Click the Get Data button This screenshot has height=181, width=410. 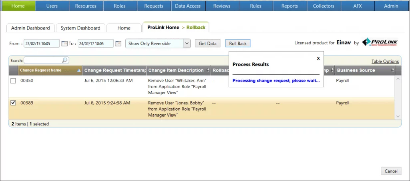(x=207, y=43)
